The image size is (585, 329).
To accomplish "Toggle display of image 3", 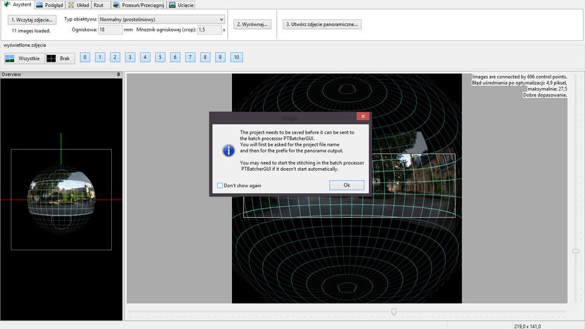I will pos(130,57).
